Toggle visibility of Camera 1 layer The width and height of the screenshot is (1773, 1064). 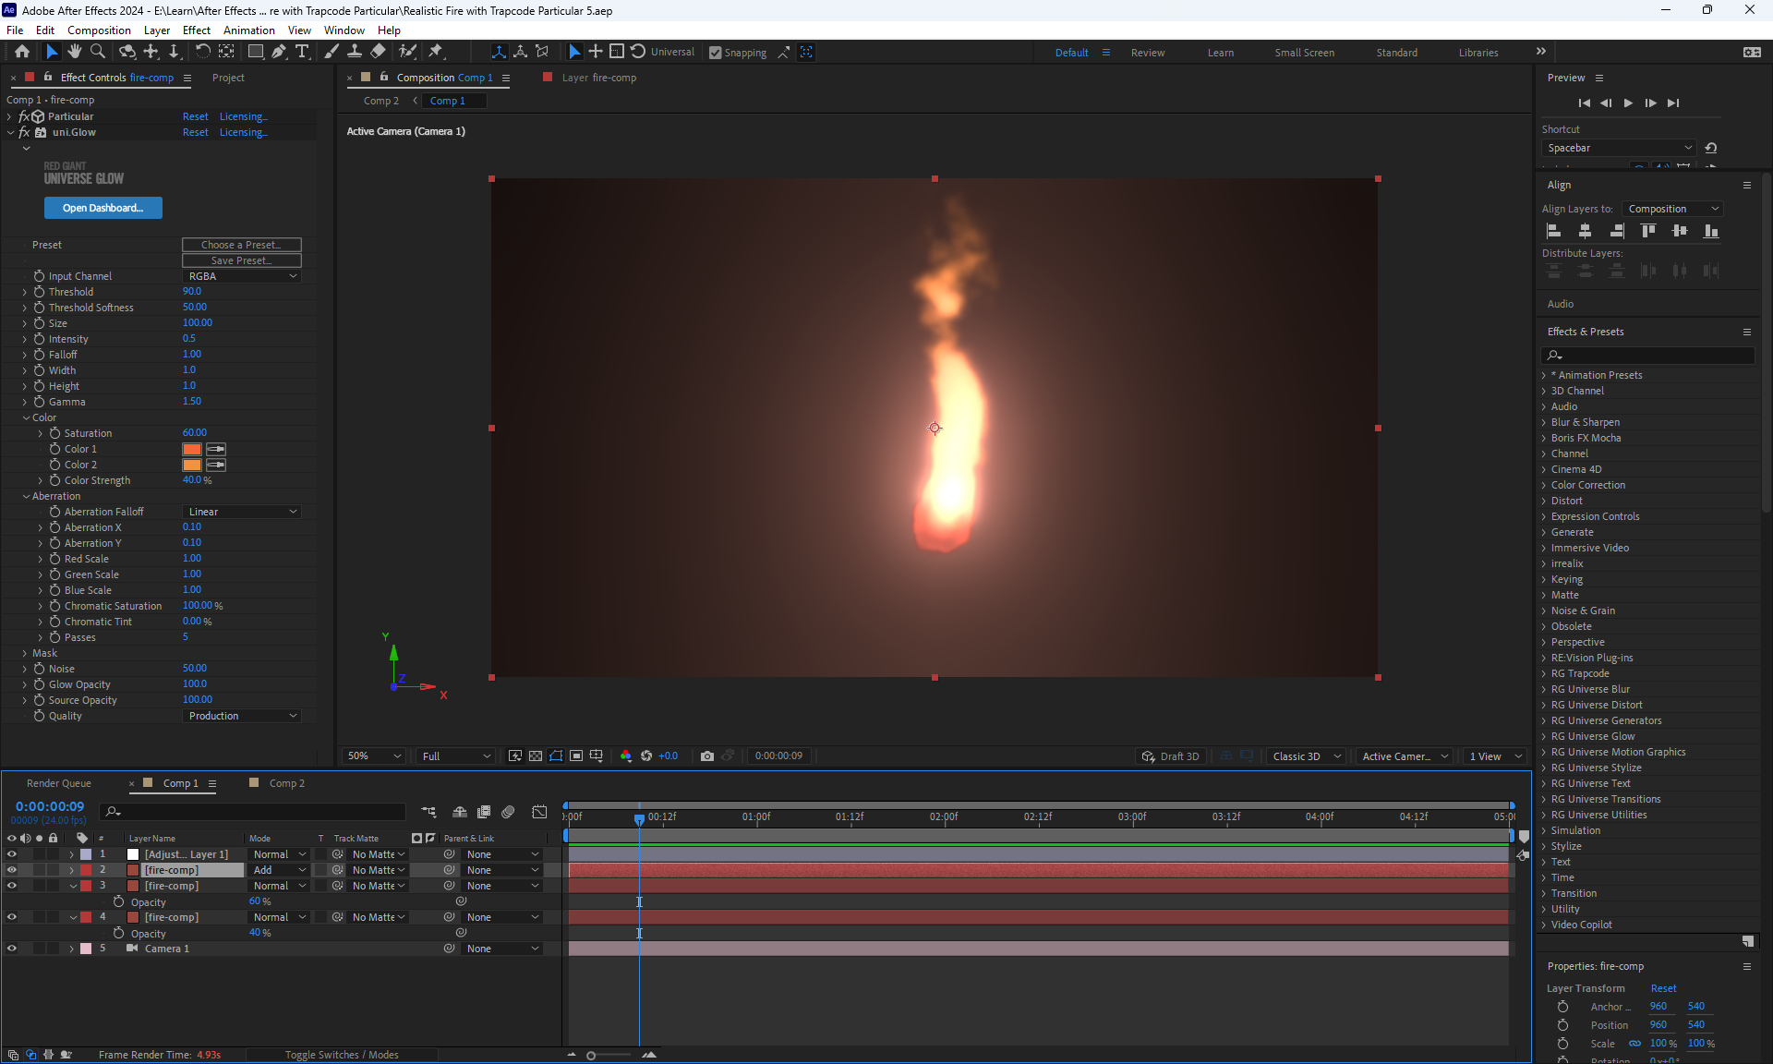tap(12, 949)
